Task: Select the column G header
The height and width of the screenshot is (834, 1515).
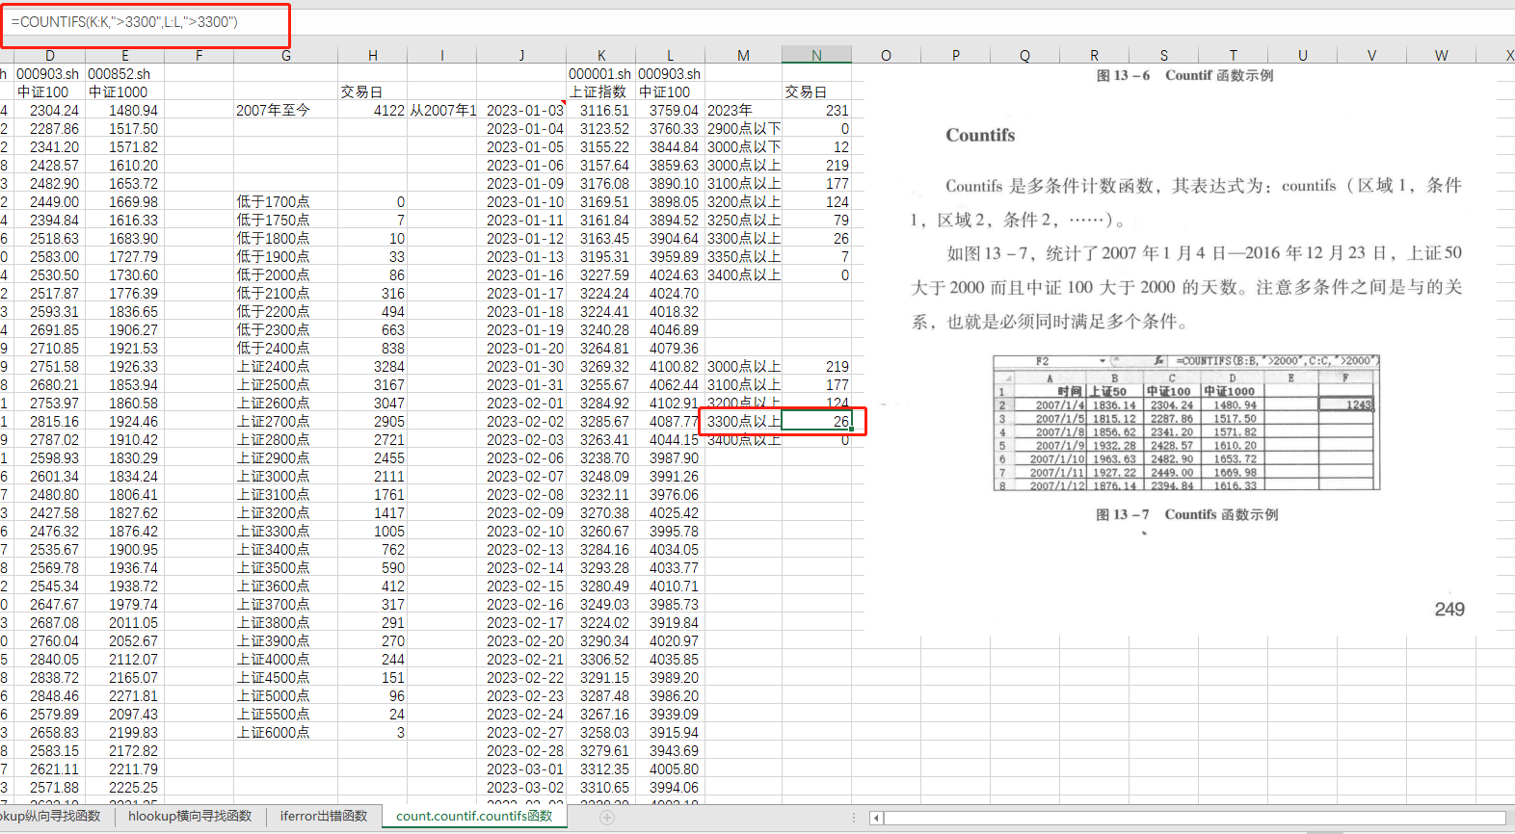Action: pos(285,56)
